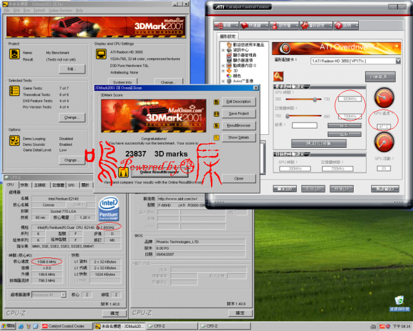Open the graphics adapter dropdown showing ATI Radeon HD 3850
The width and height of the screenshot is (413, 331).
coord(398,61)
